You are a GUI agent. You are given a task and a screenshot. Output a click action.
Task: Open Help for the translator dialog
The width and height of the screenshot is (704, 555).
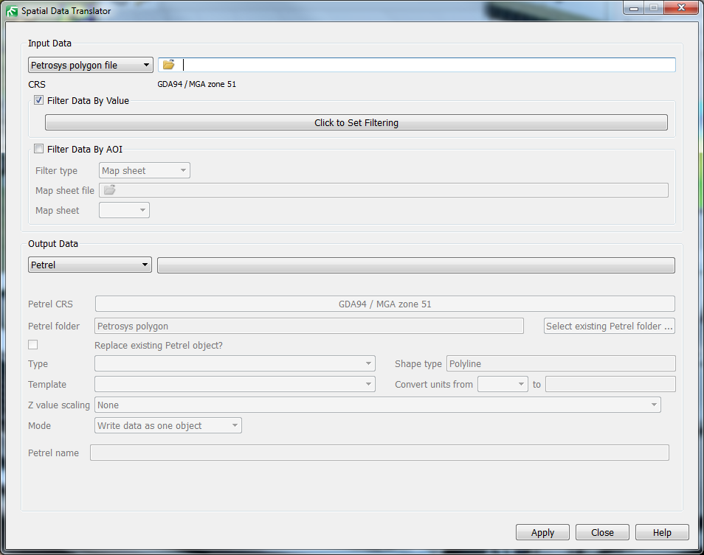coord(662,532)
